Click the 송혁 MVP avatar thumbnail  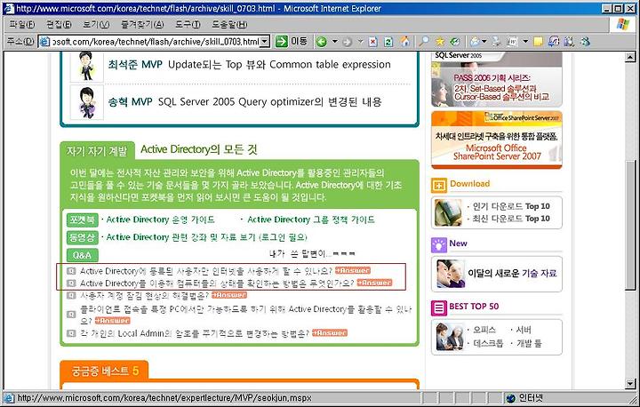[x=86, y=102]
